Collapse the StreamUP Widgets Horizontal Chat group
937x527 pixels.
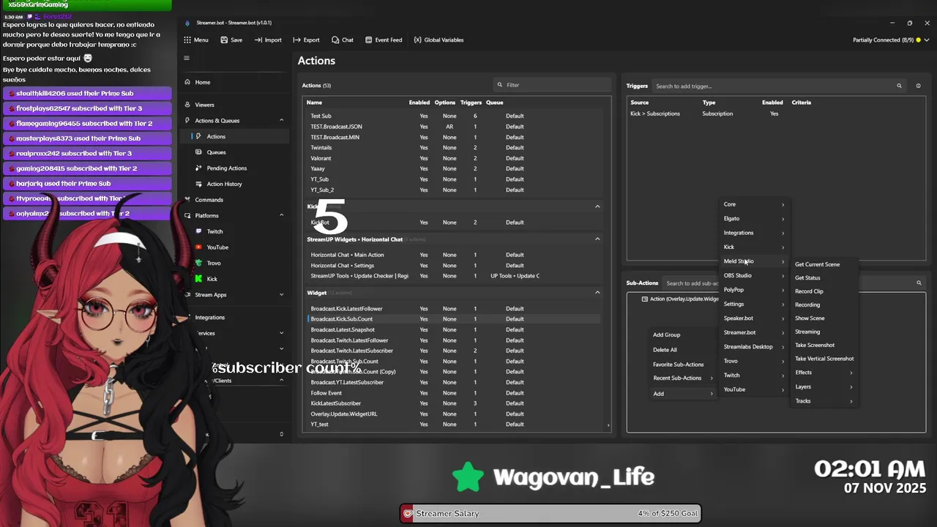[x=597, y=239]
